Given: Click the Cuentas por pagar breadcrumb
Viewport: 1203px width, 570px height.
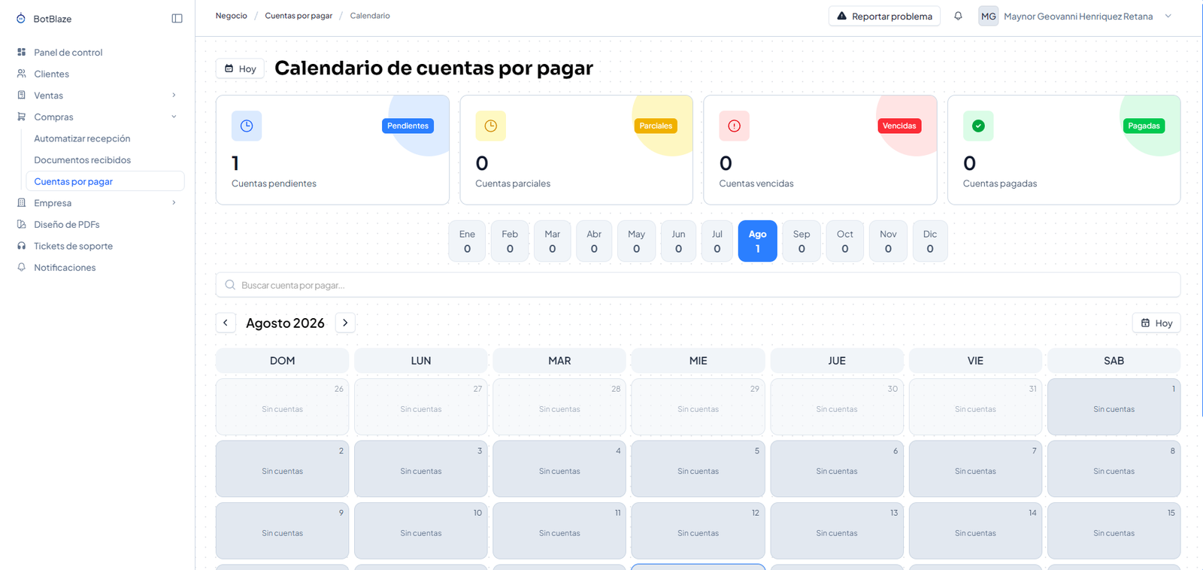Looking at the screenshot, I should (x=298, y=16).
